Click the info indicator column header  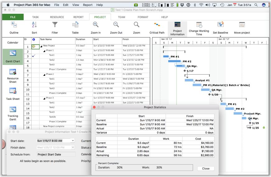click(34, 39)
